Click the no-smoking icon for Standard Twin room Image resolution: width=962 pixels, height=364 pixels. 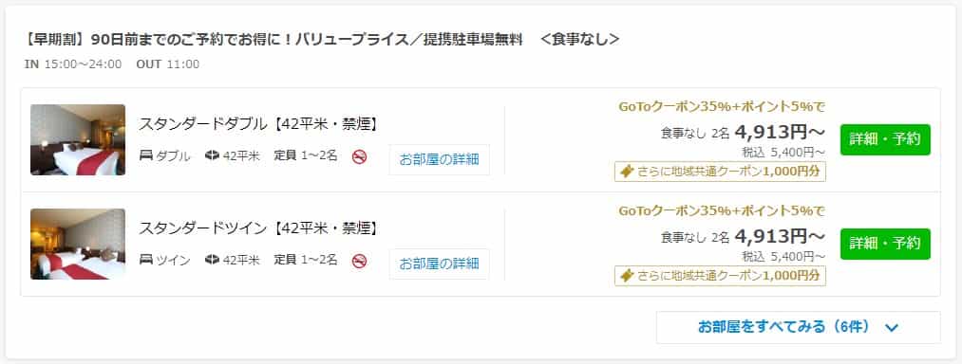tap(360, 261)
